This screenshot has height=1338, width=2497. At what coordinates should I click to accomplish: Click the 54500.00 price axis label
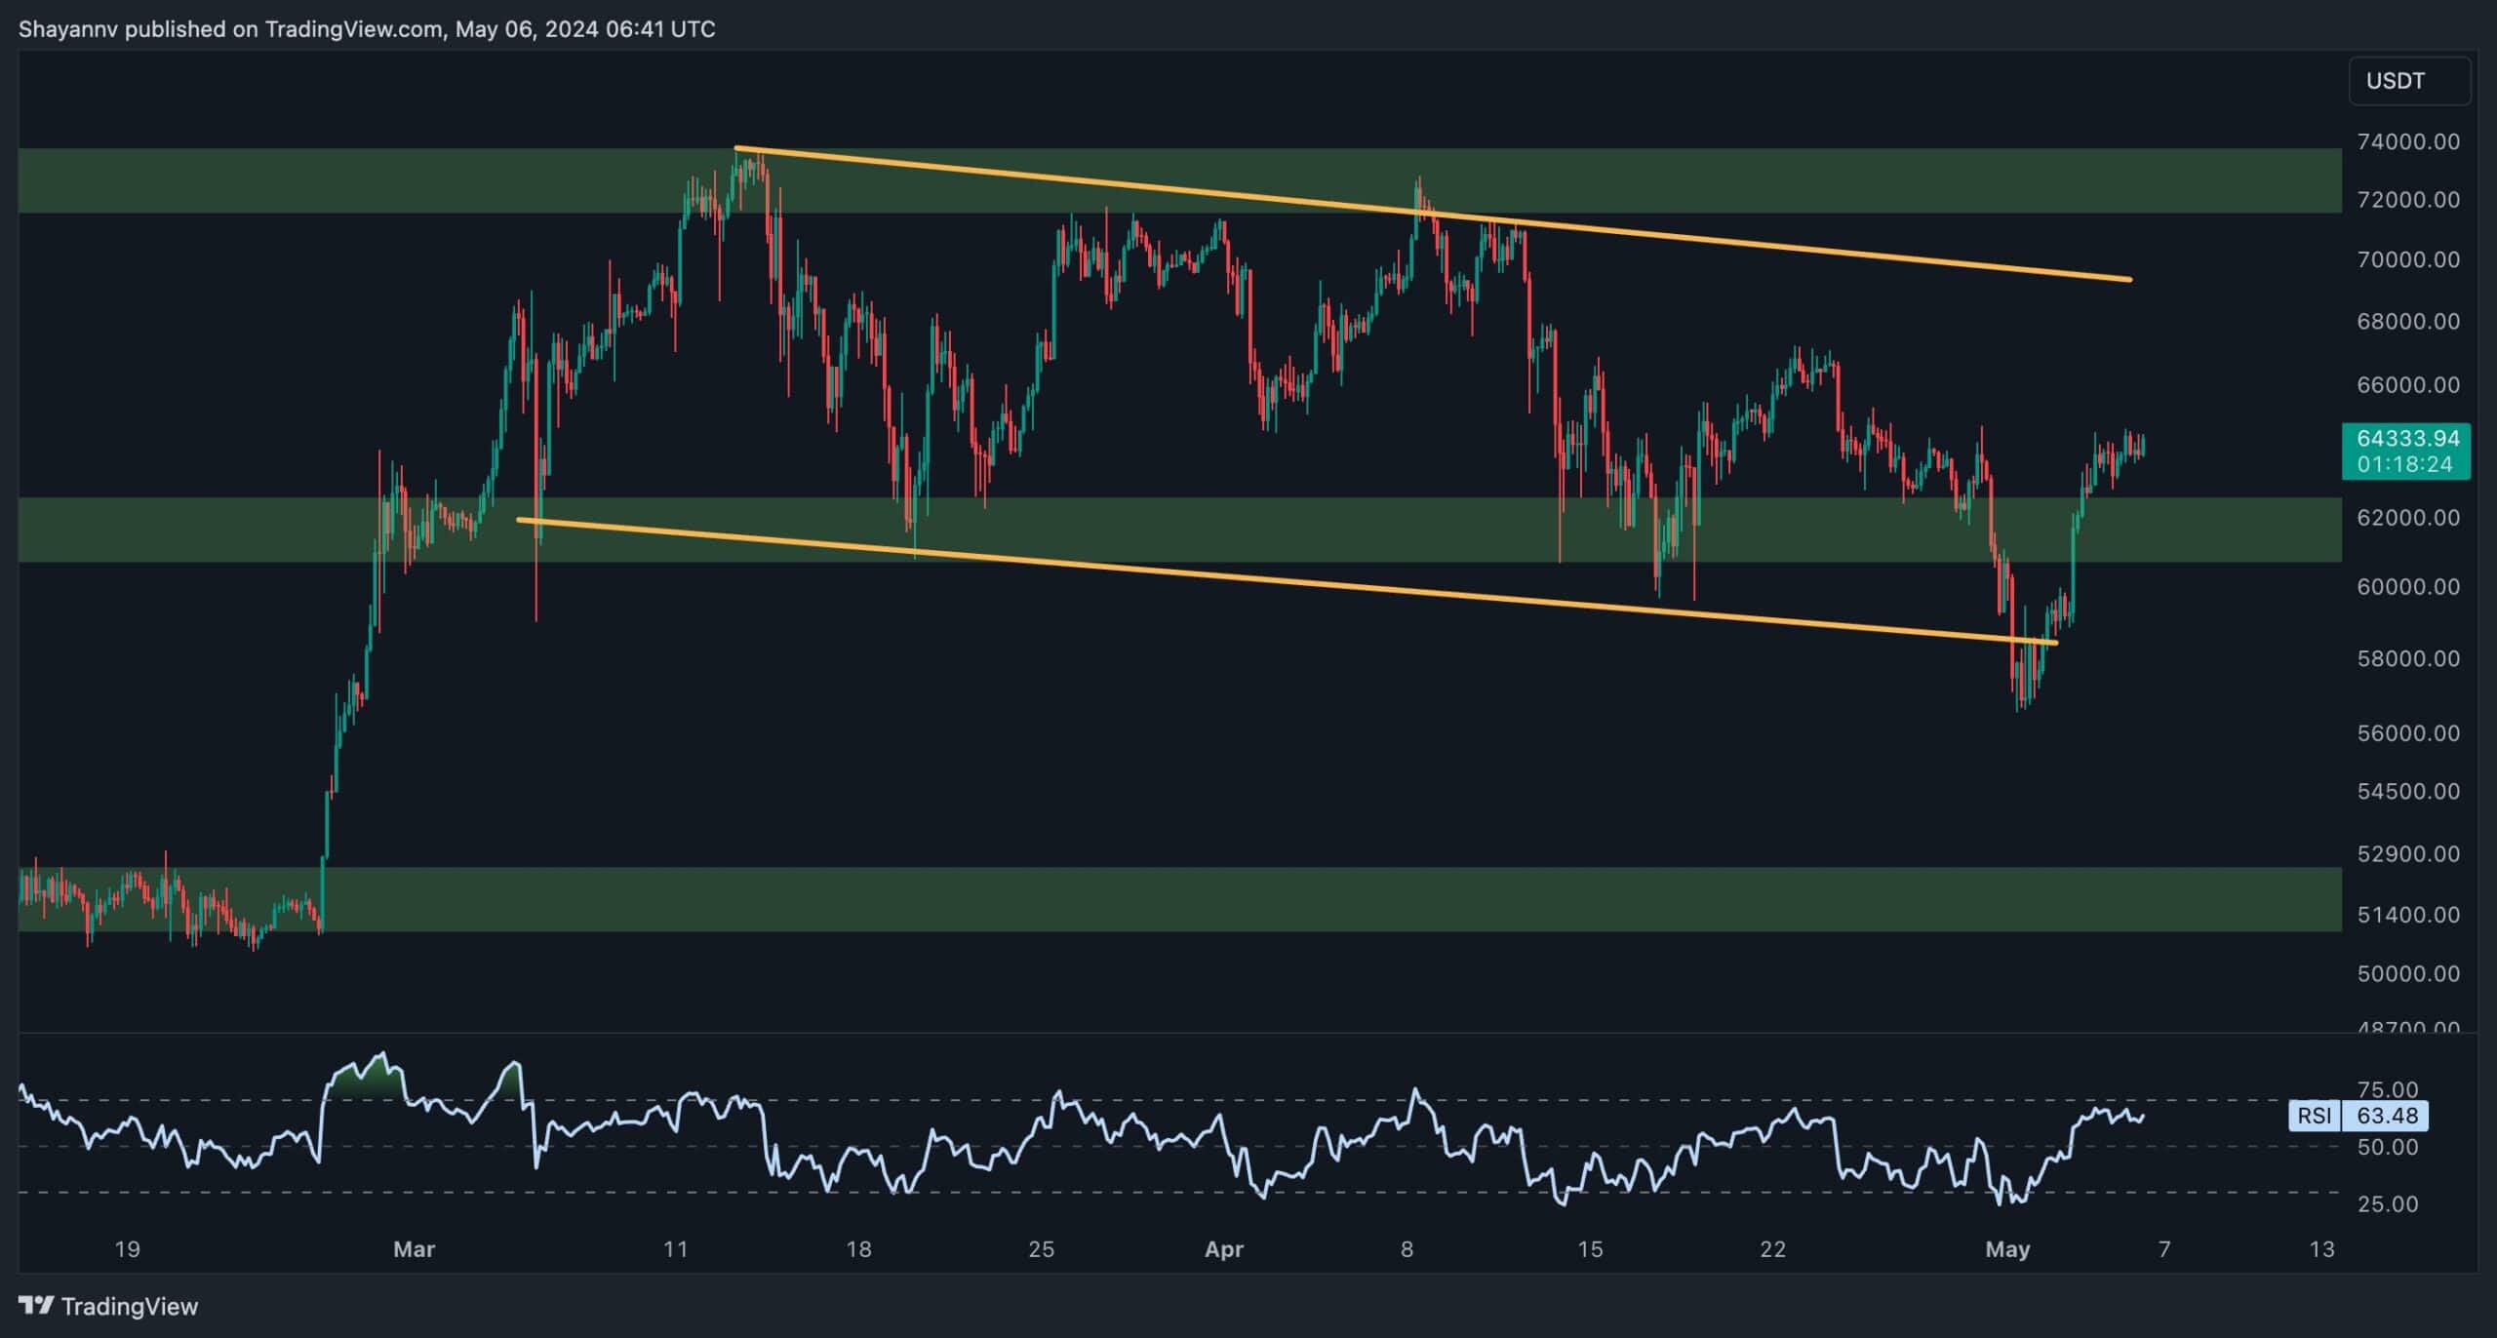(2408, 791)
